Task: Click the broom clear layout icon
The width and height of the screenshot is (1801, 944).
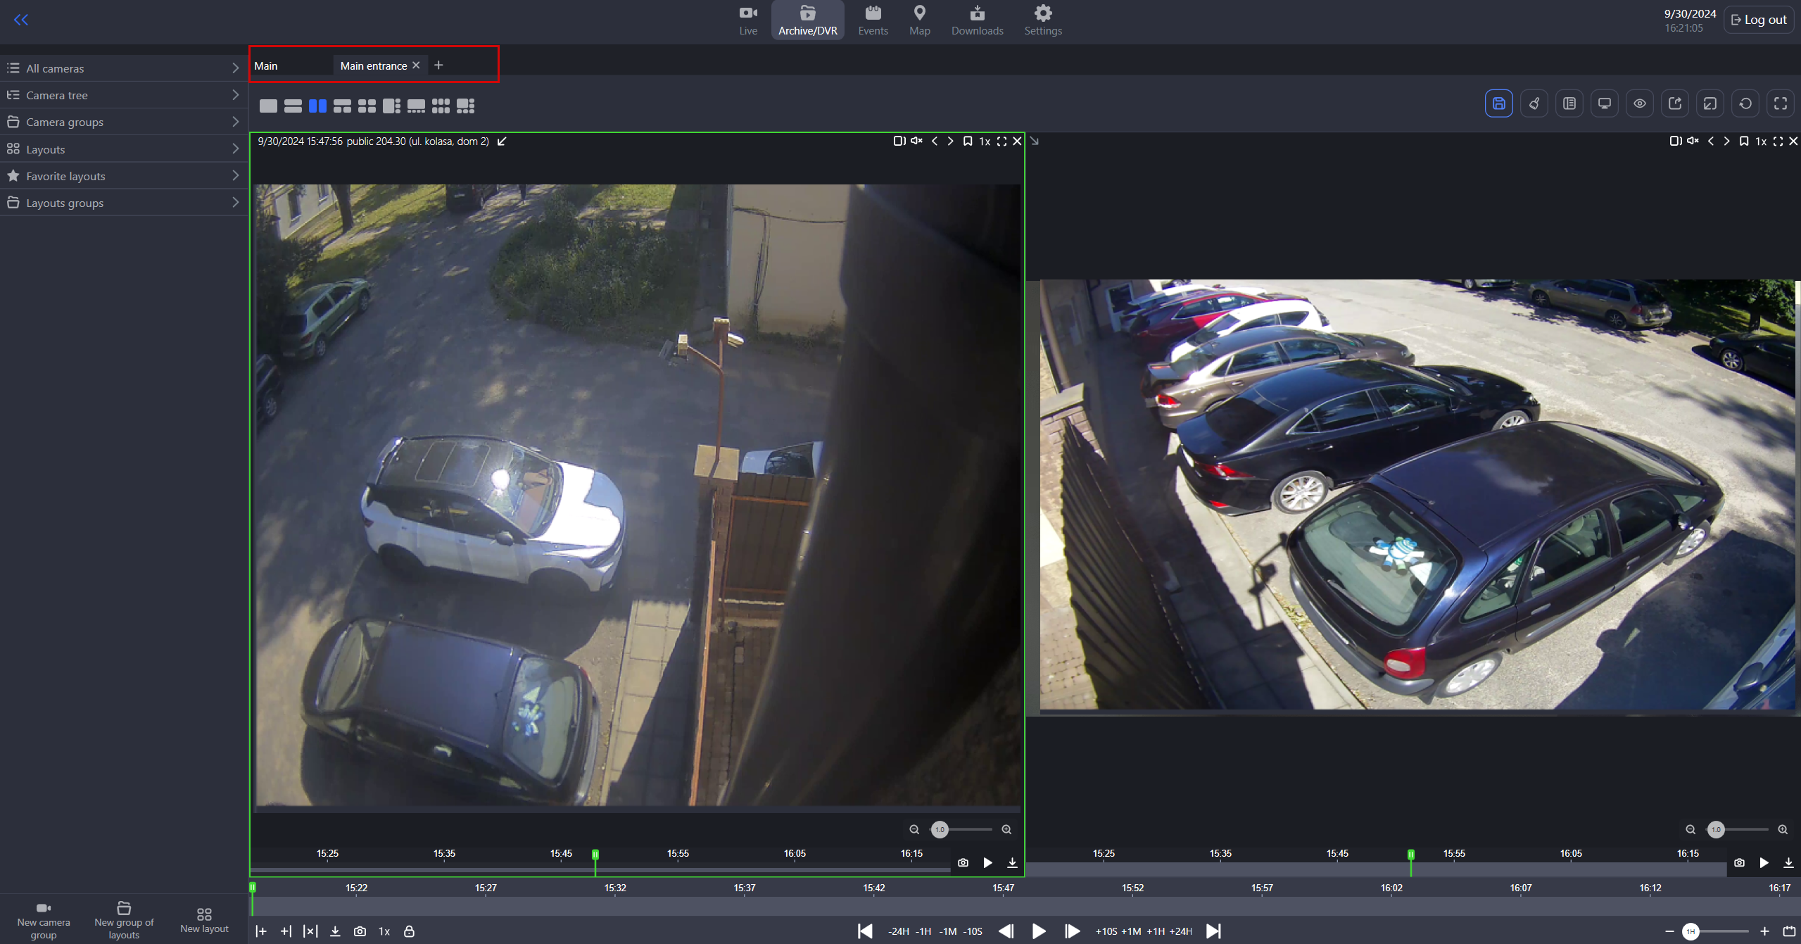Action: (x=1534, y=103)
